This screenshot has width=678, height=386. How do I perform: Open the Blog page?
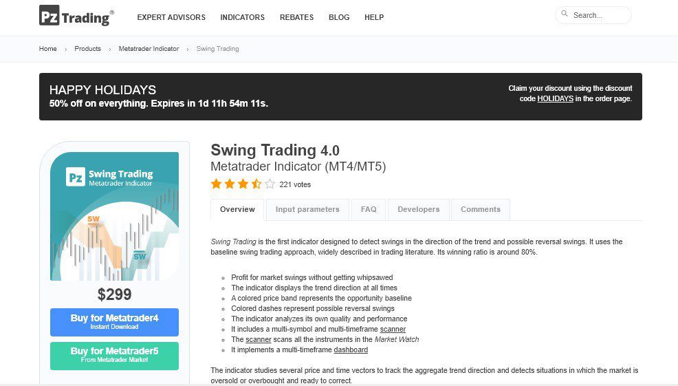(339, 17)
